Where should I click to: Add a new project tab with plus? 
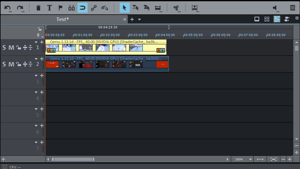click(x=132, y=19)
